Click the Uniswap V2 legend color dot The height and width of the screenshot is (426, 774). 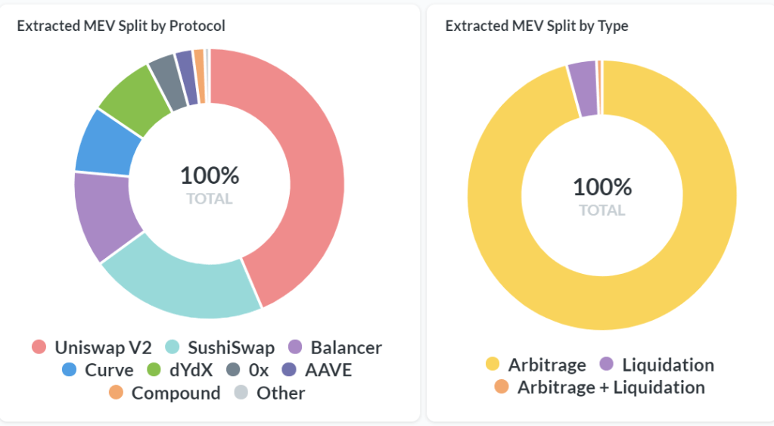pyautogui.click(x=39, y=348)
